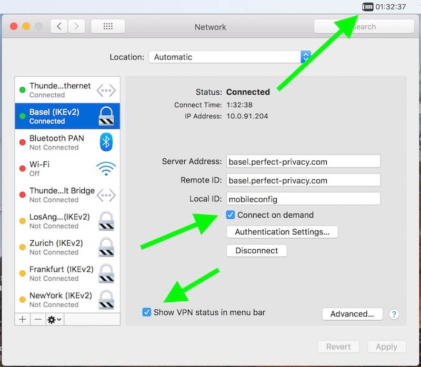Screen dimensions: 421x367
Task: Open Advanced network options
Action: 352,314
